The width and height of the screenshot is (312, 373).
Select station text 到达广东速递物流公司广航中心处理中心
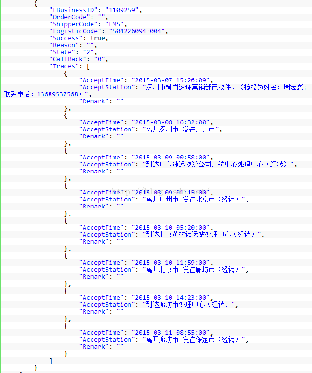click(205, 165)
